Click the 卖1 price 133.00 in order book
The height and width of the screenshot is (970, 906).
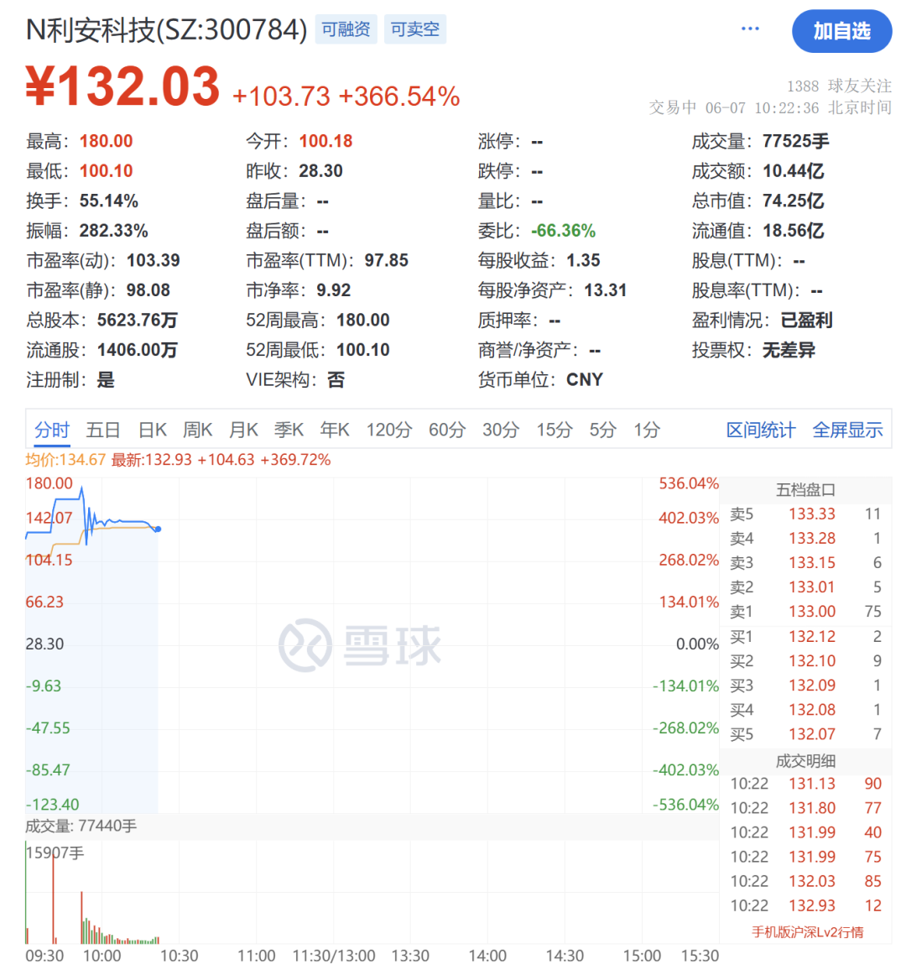click(812, 612)
